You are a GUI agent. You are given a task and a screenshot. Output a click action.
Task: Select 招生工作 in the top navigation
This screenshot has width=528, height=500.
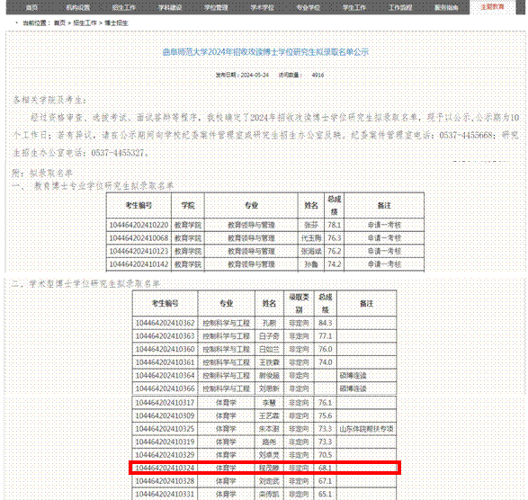(124, 7)
